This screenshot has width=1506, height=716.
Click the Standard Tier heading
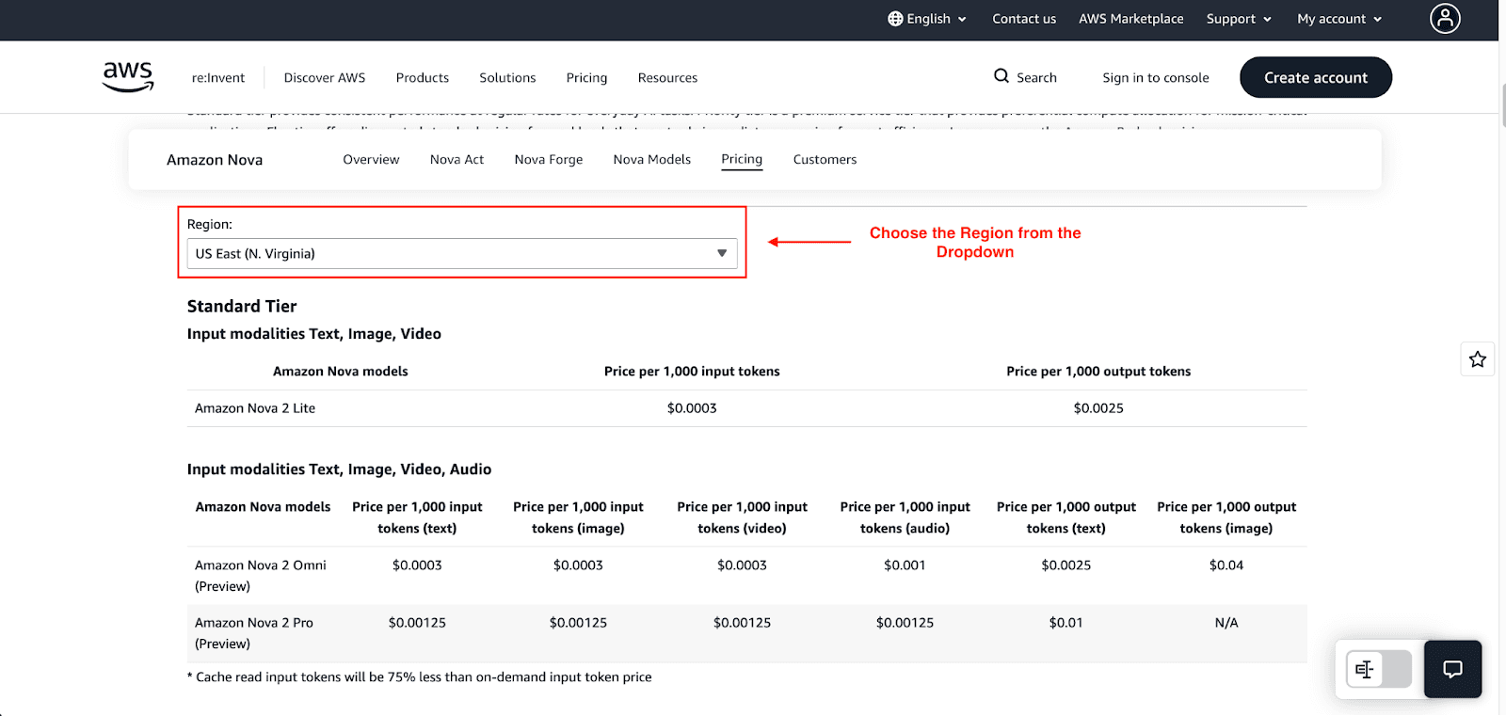[x=242, y=307]
